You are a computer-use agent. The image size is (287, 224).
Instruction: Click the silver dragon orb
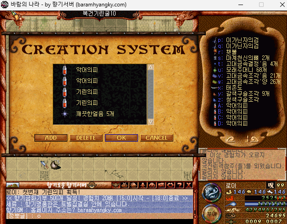pyautogui.click(x=212, y=192)
